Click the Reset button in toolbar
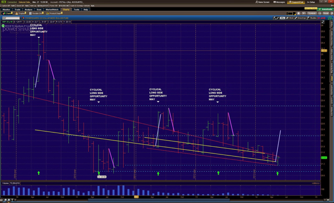334x203 pixels. point(326,14)
